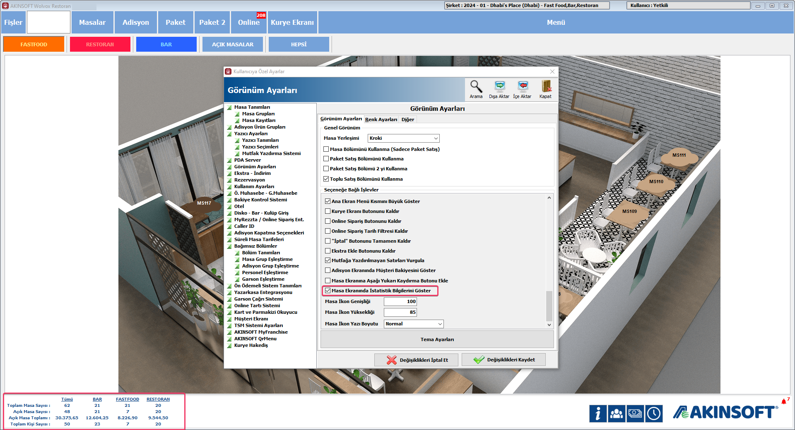This screenshot has height=430, width=795.
Task: Enable Kurye Ekranı Butonunu Kaldır checkbox
Action: [328, 211]
